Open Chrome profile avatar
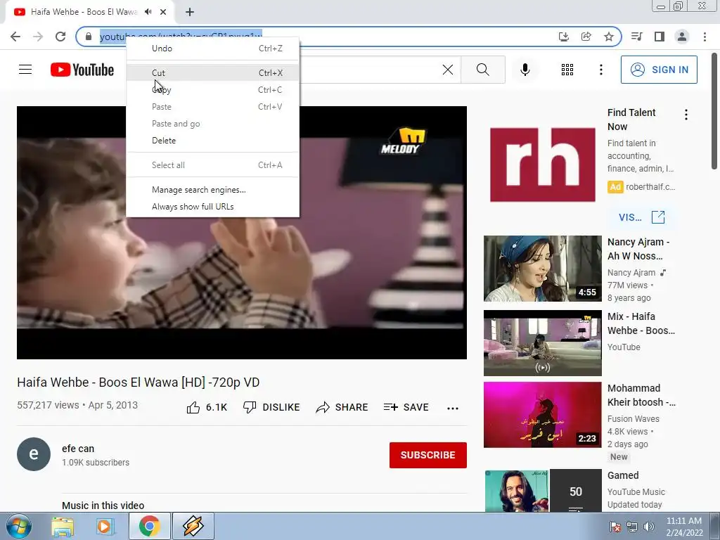 (x=682, y=37)
